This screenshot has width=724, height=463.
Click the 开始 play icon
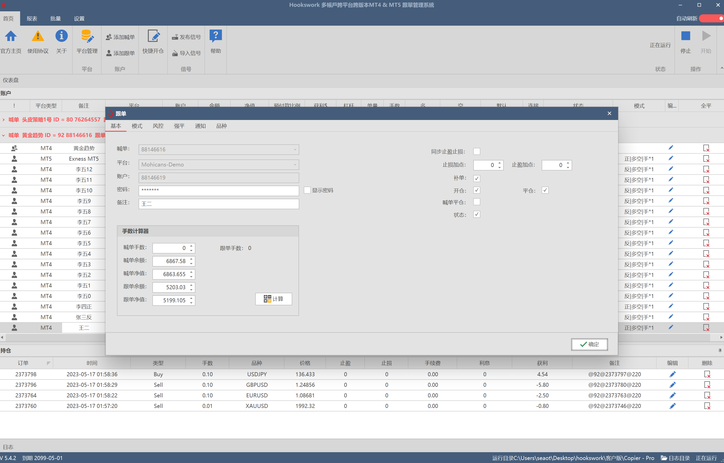[706, 36]
